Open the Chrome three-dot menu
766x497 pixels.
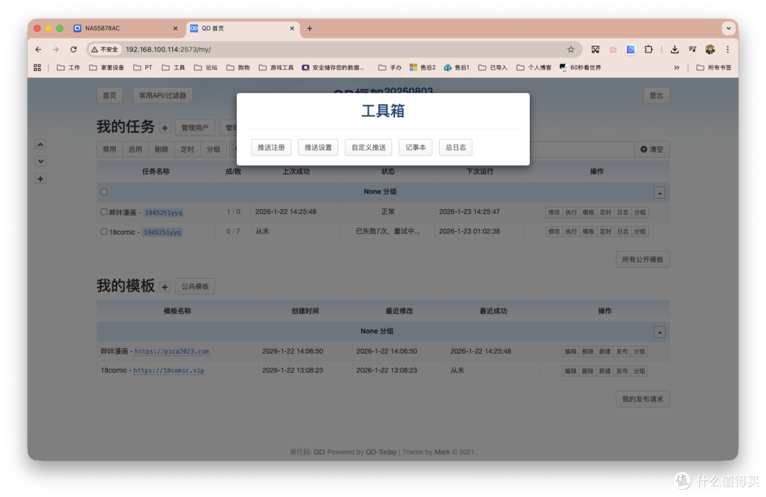[x=728, y=50]
